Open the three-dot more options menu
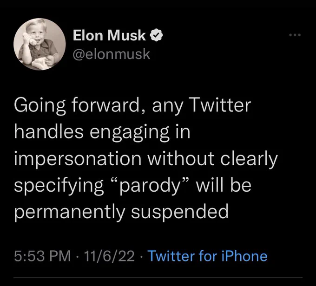Viewport: 316px width, 286px height. pyautogui.click(x=295, y=35)
